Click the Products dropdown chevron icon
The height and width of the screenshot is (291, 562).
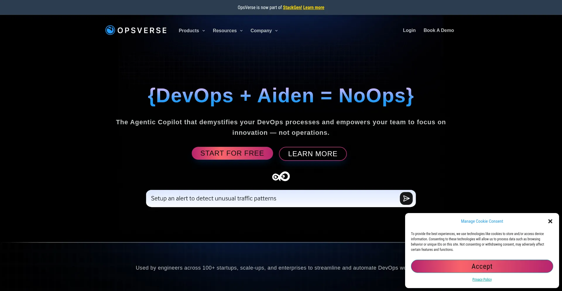click(x=204, y=30)
